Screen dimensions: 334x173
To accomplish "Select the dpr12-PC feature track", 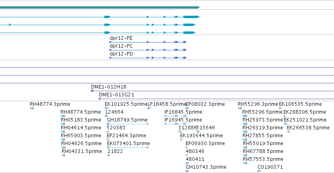I will pyautogui.click(x=148, y=50).
